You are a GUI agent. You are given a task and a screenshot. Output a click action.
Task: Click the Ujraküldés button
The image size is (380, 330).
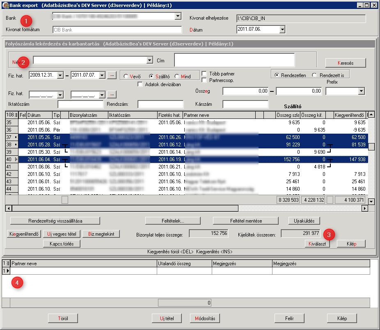pyautogui.click(x=304, y=221)
